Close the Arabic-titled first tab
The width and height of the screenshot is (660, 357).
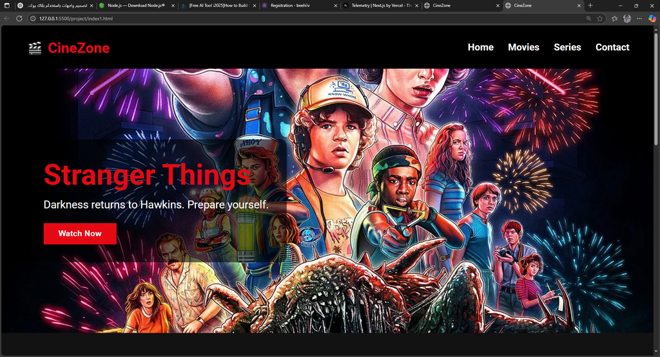pos(92,5)
